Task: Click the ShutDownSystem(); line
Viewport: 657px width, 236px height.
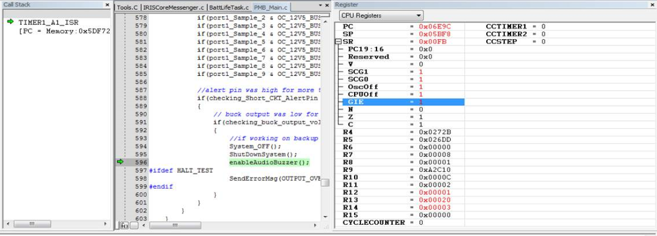Action: point(263,154)
